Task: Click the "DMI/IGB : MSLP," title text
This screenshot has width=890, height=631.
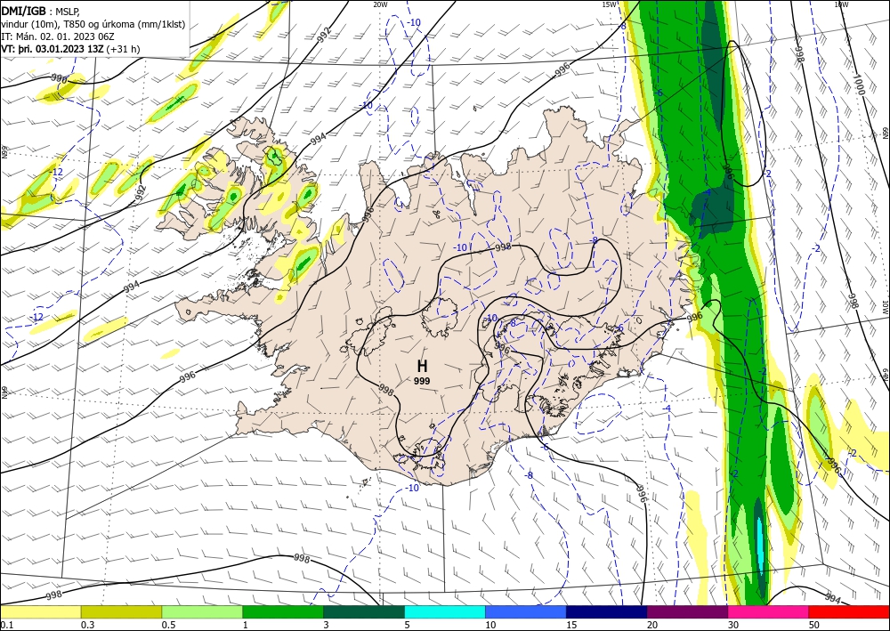Action: pyautogui.click(x=40, y=11)
